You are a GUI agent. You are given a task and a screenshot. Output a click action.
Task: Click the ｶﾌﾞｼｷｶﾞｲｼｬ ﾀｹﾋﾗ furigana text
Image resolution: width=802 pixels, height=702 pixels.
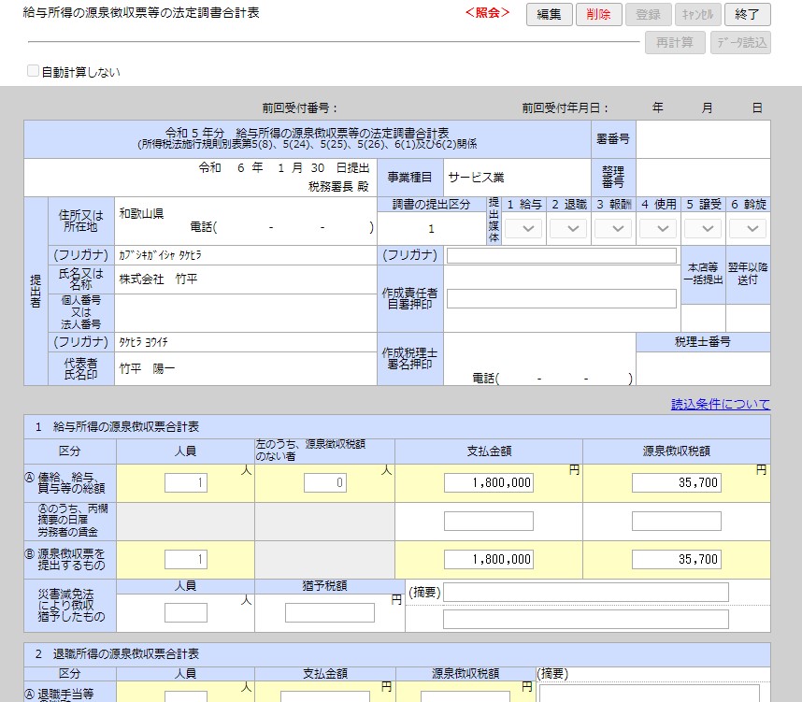coord(160,255)
